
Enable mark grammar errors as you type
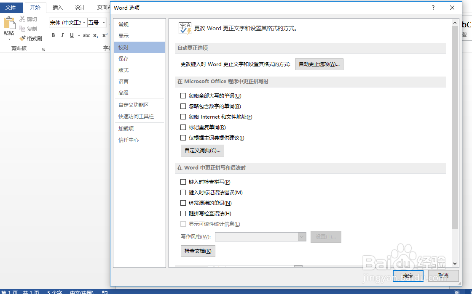point(183,193)
